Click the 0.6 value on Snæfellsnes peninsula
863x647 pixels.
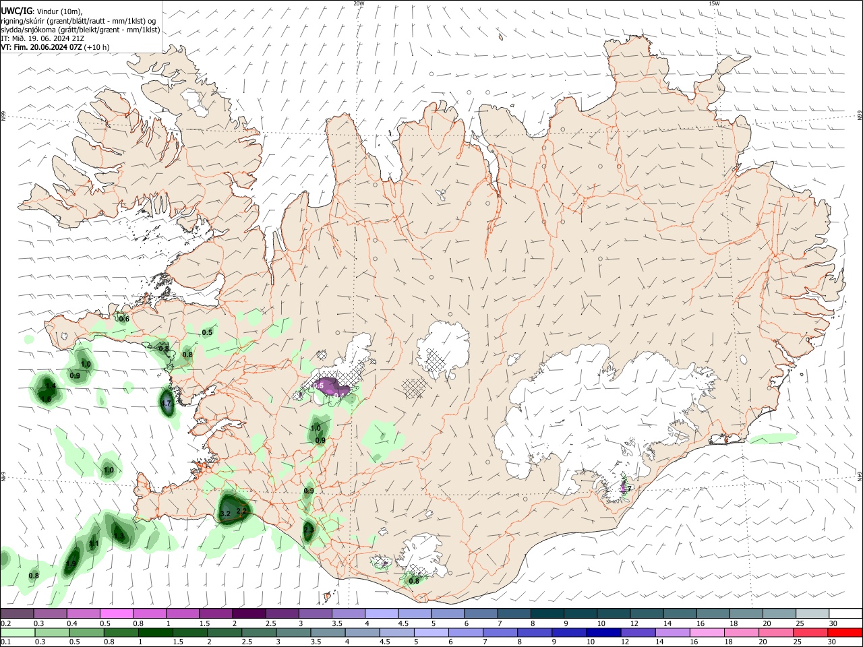point(124,319)
